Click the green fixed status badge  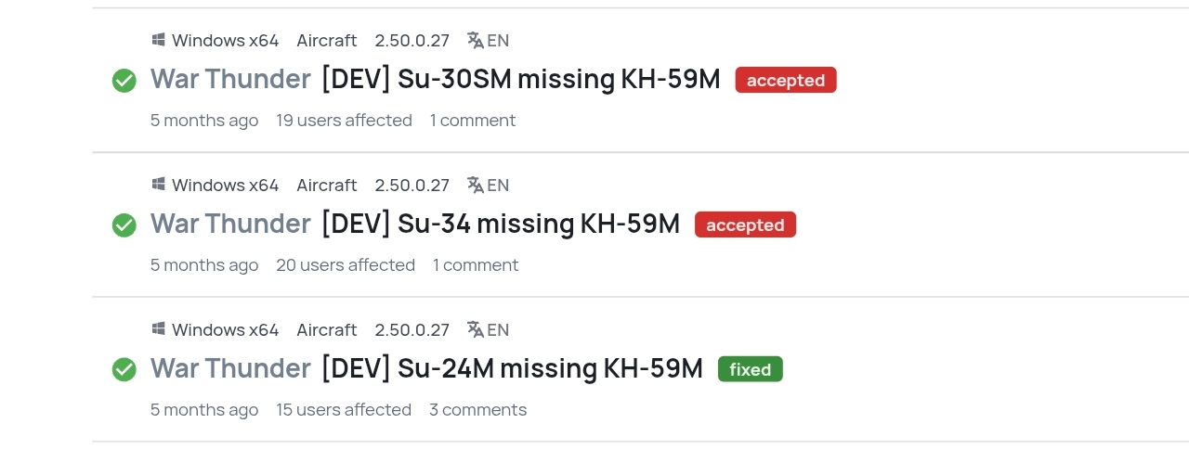(750, 370)
